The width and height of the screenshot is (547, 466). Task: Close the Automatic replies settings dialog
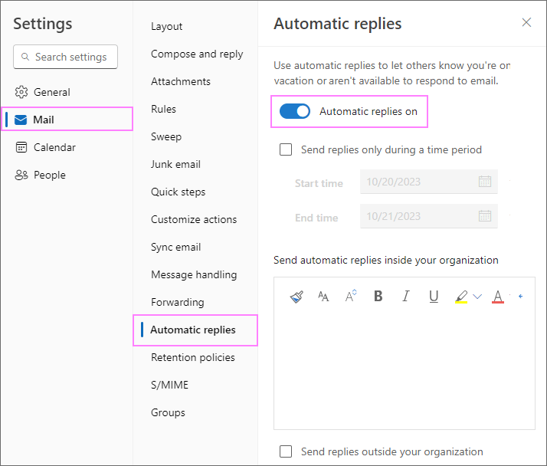click(x=526, y=22)
